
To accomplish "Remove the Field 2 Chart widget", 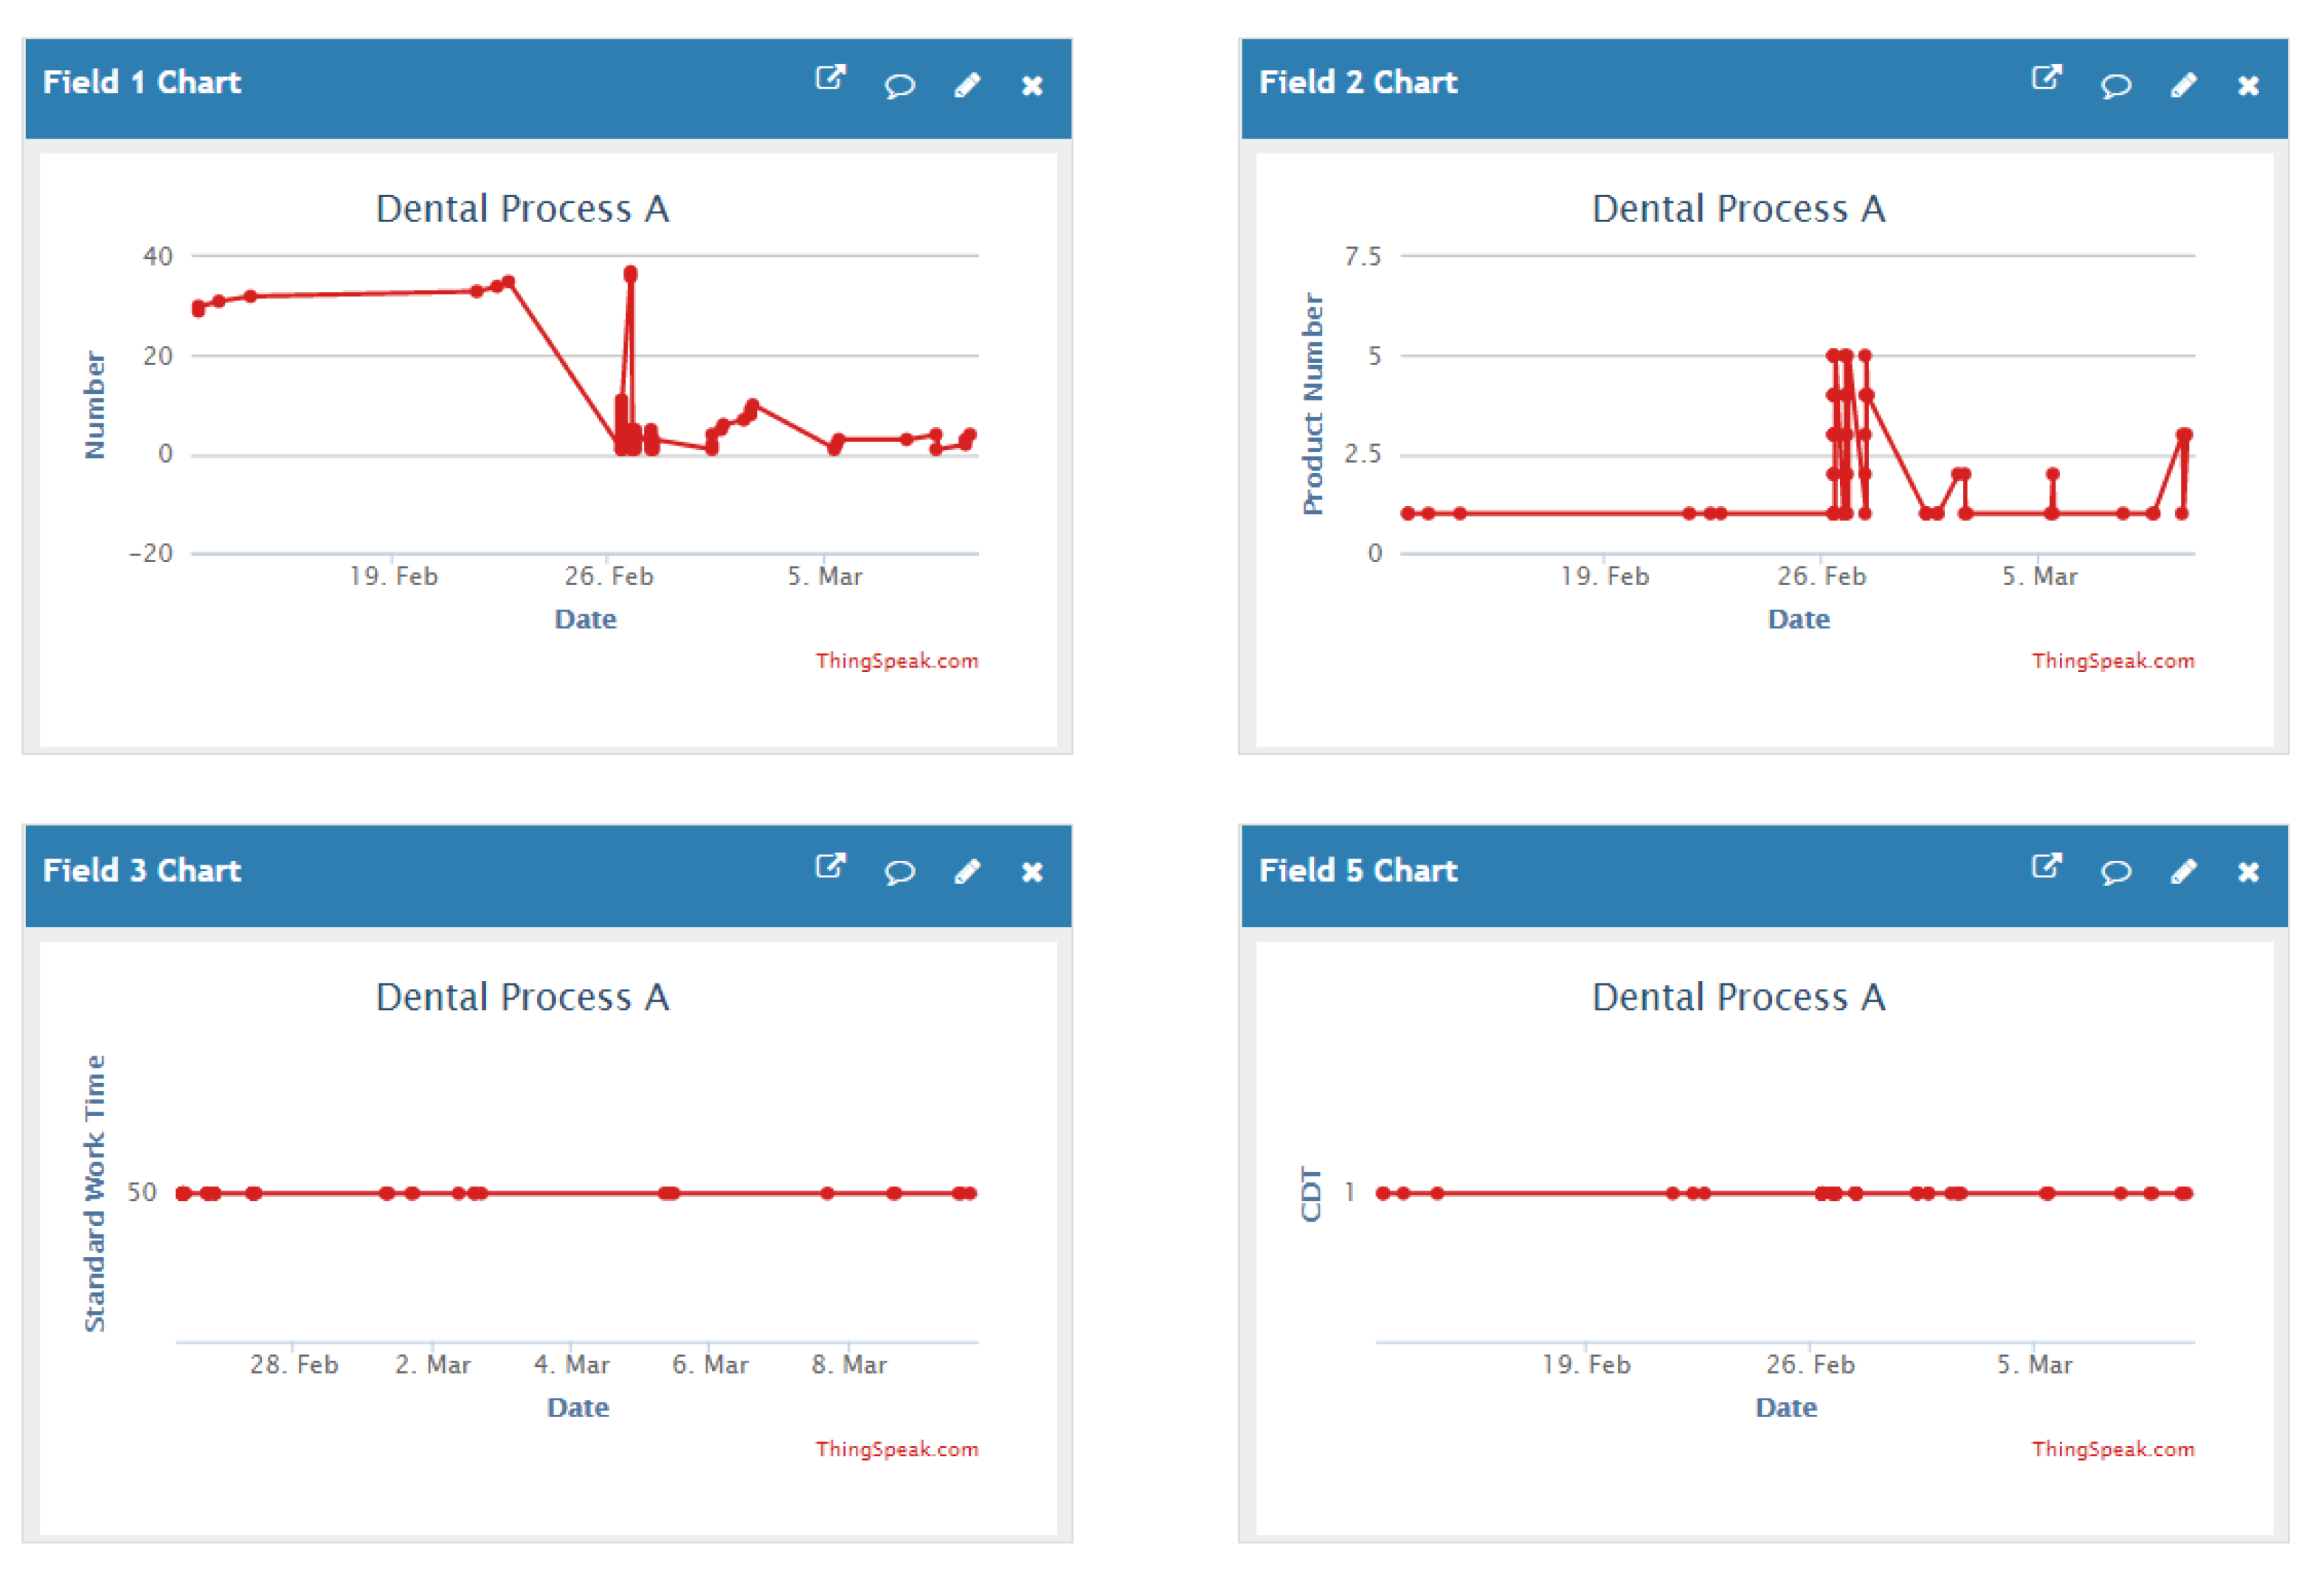I will coord(2248,86).
